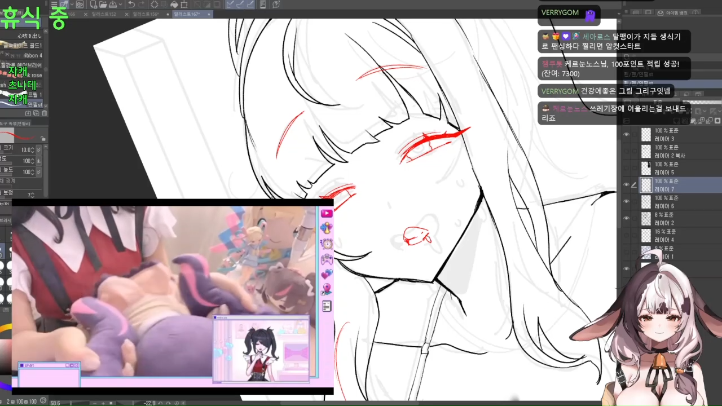Select the 레이어 3 layer name

coord(664,139)
